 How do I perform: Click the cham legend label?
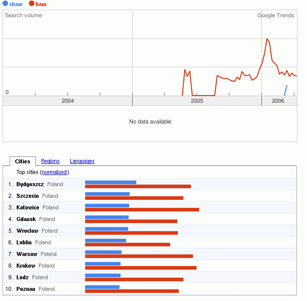(x=16, y=4)
